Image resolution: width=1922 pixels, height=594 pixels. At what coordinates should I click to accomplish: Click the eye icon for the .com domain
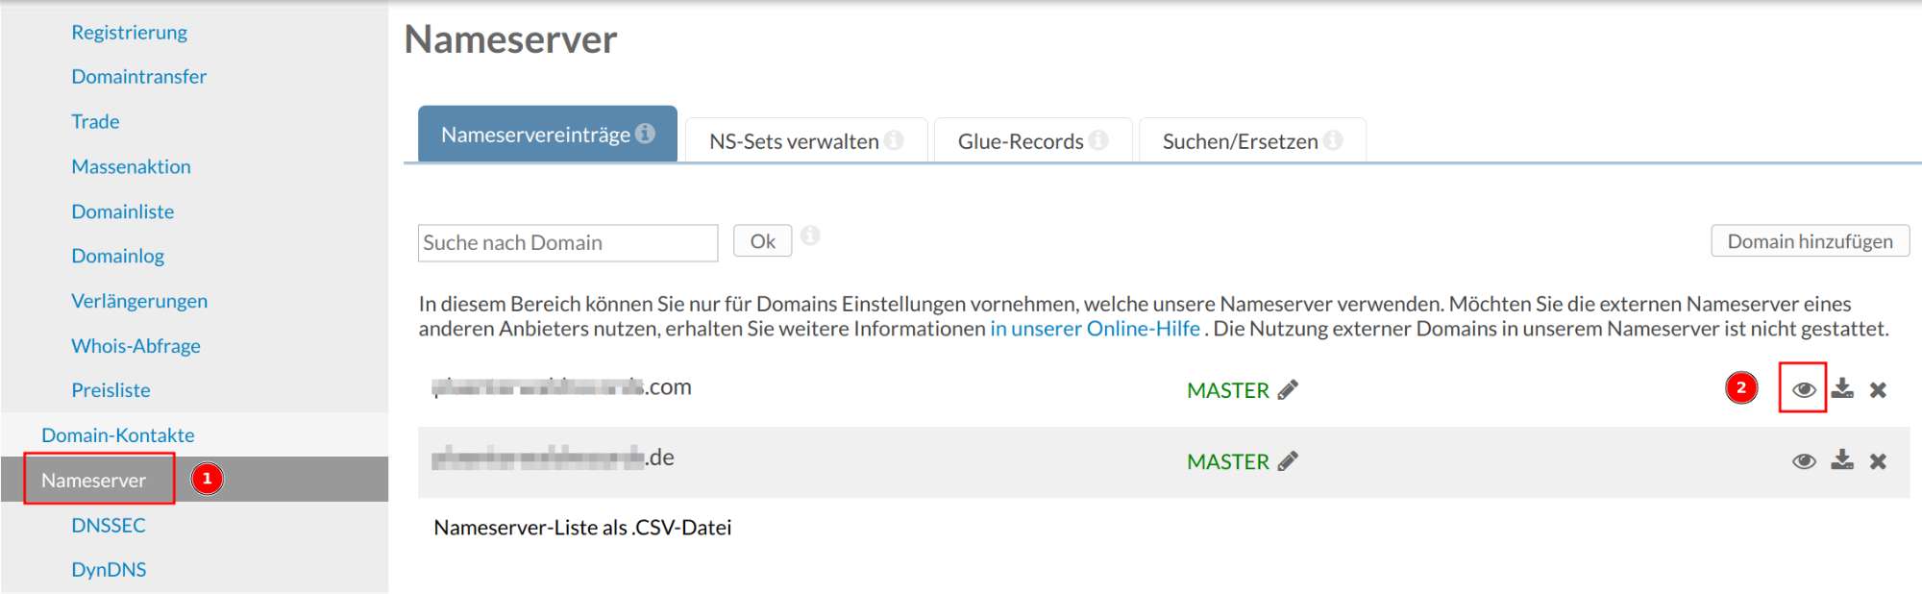click(x=1804, y=389)
